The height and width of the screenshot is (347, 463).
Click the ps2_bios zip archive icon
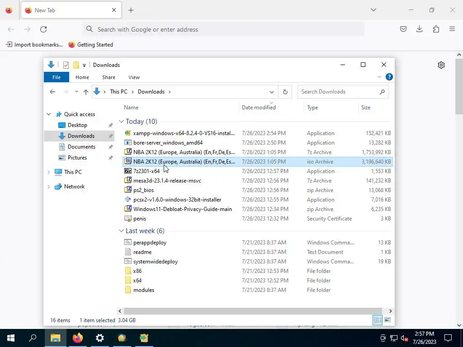point(128,190)
